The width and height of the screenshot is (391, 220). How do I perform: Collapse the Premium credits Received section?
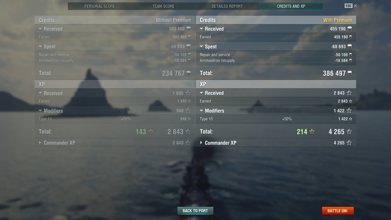pyautogui.click(x=201, y=29)
